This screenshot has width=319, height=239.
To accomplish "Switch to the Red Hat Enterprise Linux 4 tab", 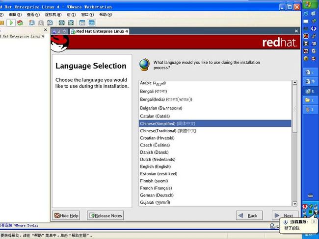I will point(99,31).
